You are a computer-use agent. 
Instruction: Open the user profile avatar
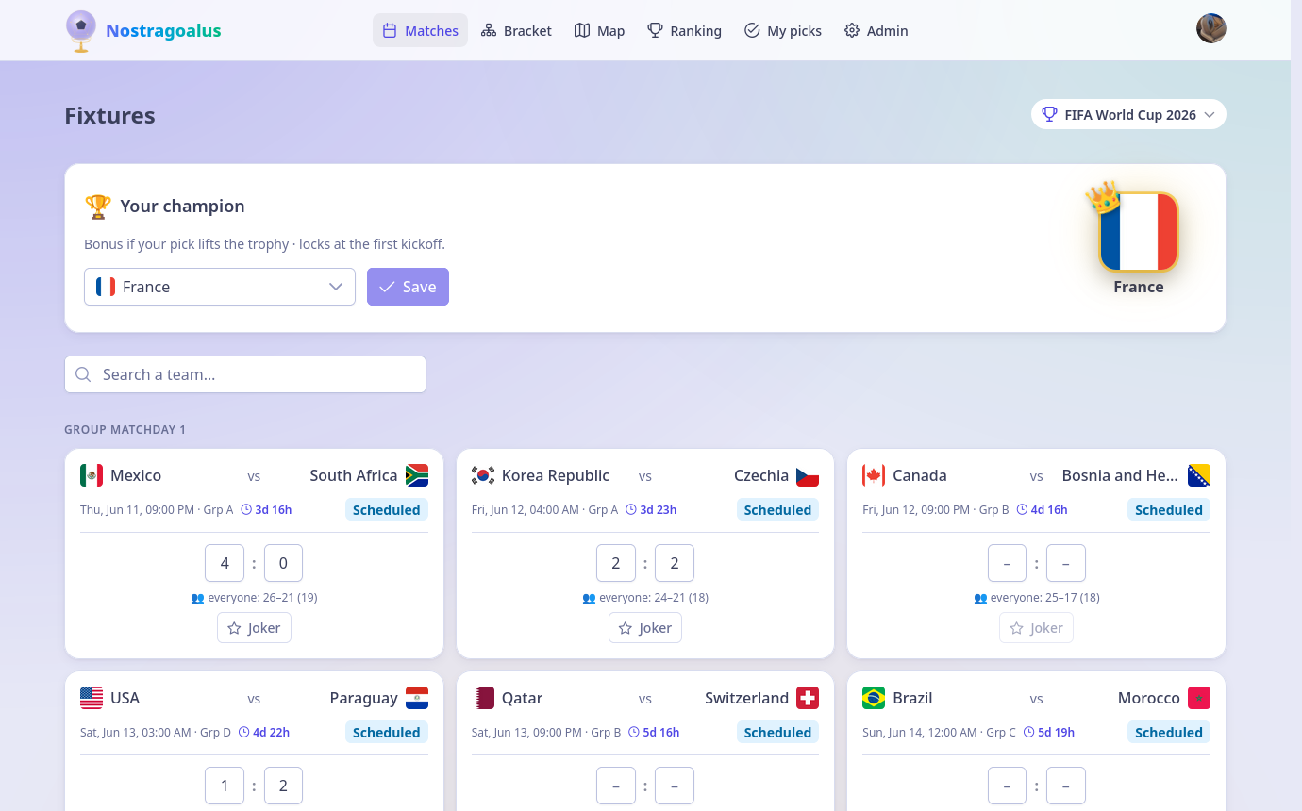pyautogui.click(x=1211, y=28)
